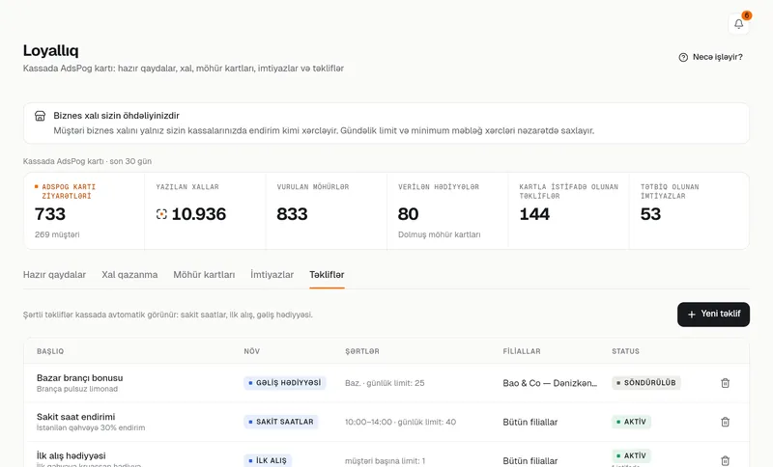Switch to the Hazır qaydalar tab

(x=54, y=275)
